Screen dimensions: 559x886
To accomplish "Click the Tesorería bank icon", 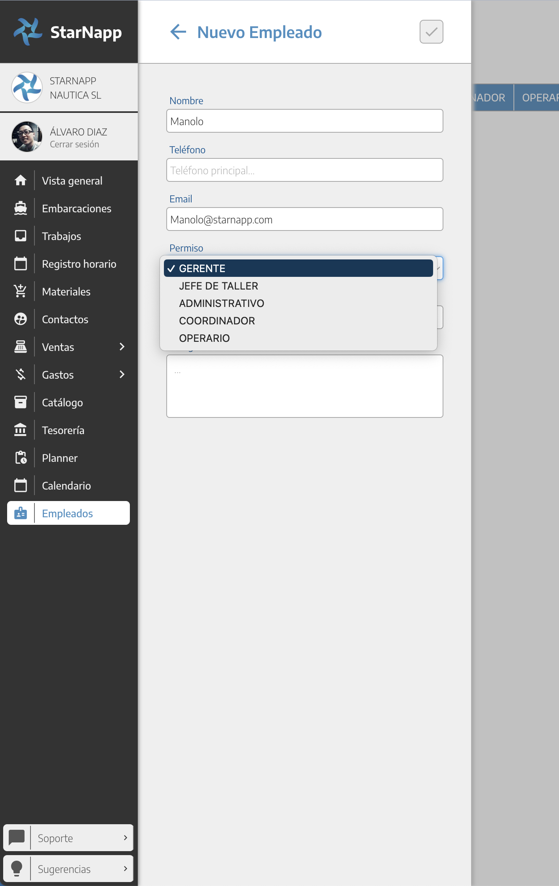I will (x=21, y=430).
